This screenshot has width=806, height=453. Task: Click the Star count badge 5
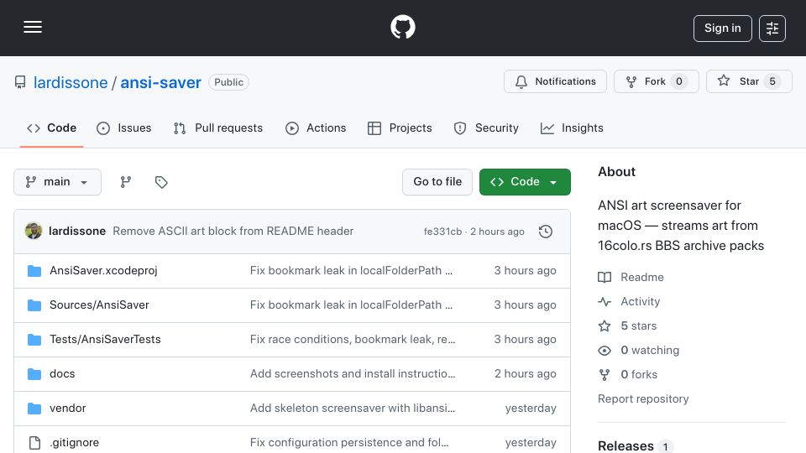click(772, 81)
